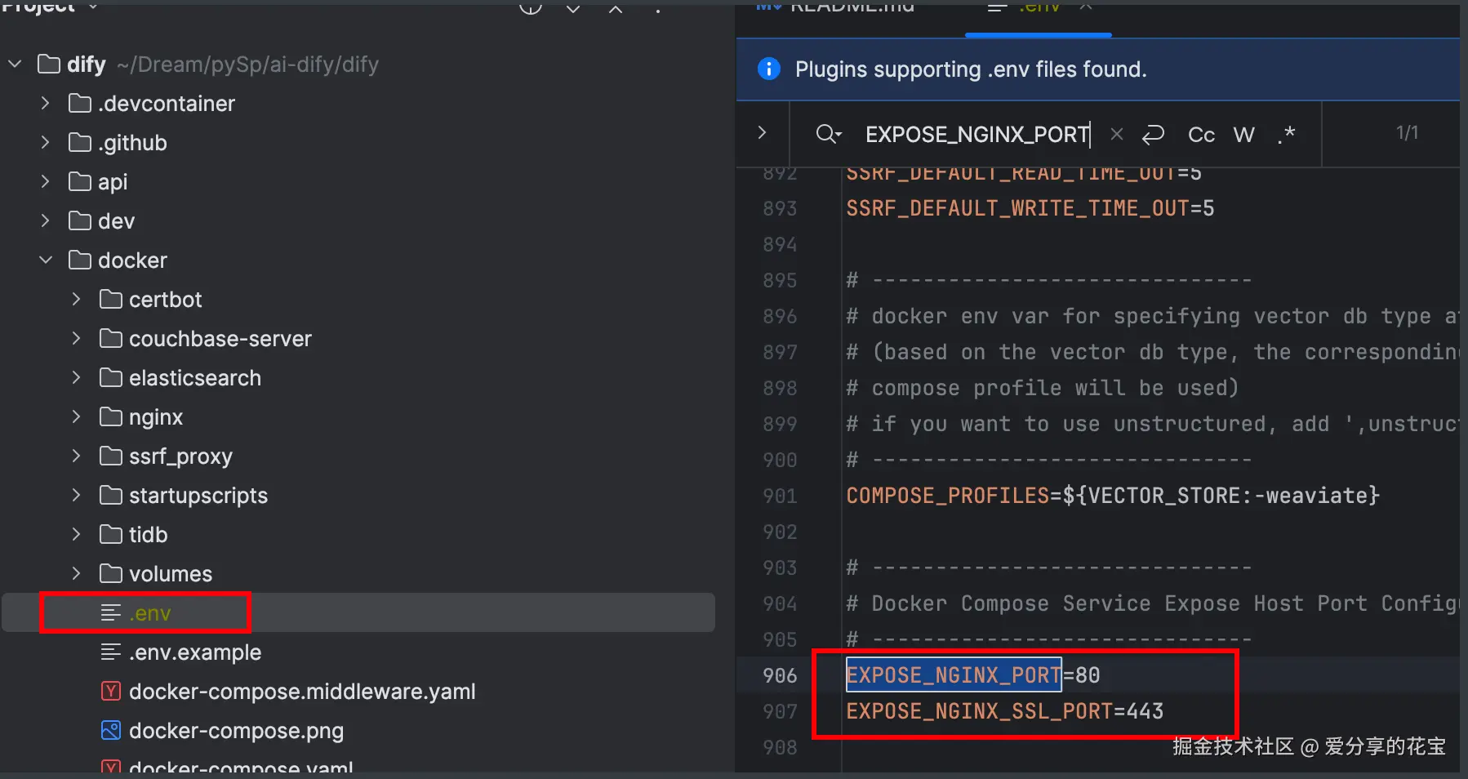The height and width of the screenshot is (779, 1468).
Task: Toggle whole Words (W) search option
Action: [x=1243, y=135]
